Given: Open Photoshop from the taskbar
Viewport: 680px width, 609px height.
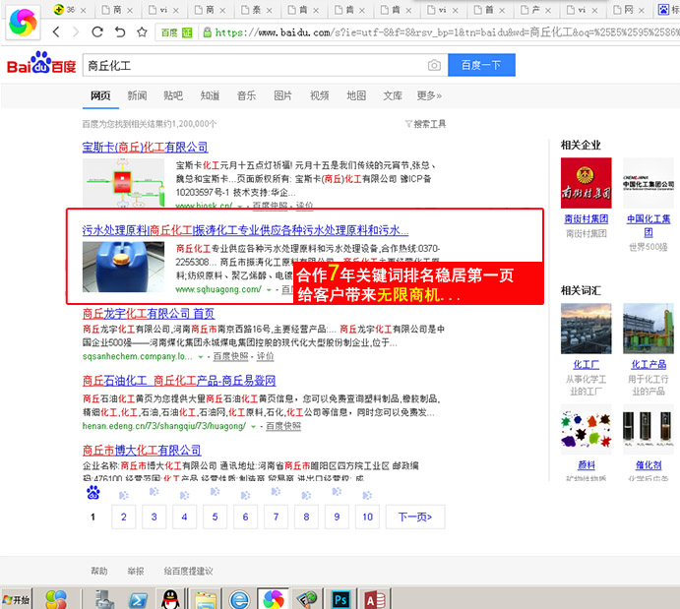Looking at the screenshot, I should [x=340, y=600].
